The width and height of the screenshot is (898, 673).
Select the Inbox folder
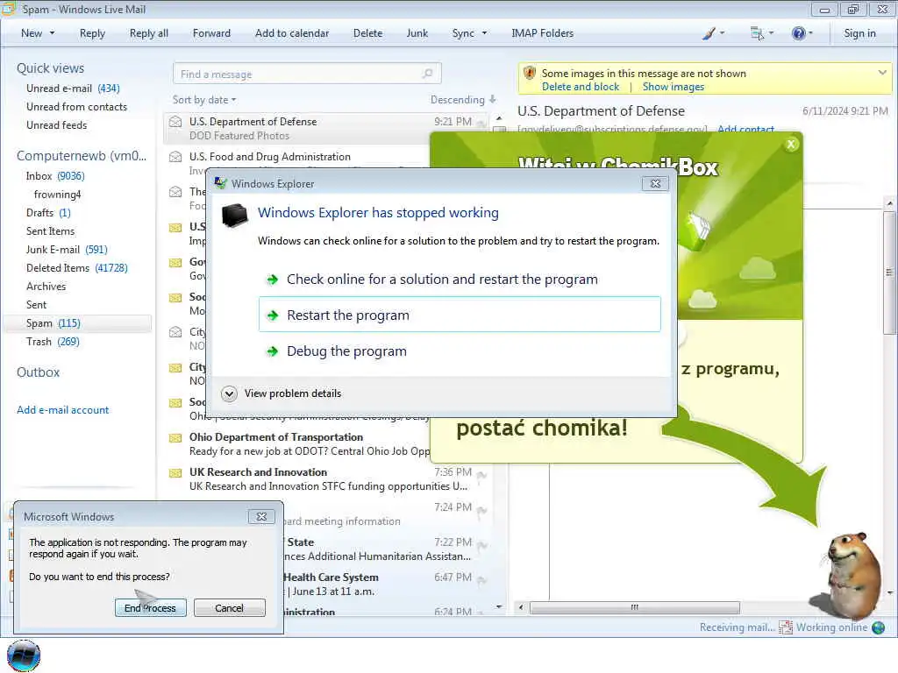55,175
